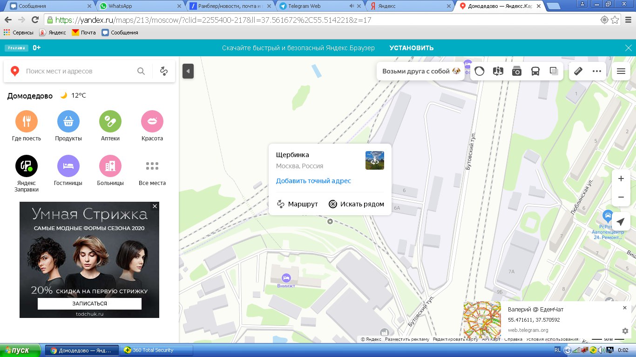The width and height of the screenshot is (636, 357).
Task: Click 'ЗАПИСАТЬСЯ' in ad
Action: click(x=89, y=304)
